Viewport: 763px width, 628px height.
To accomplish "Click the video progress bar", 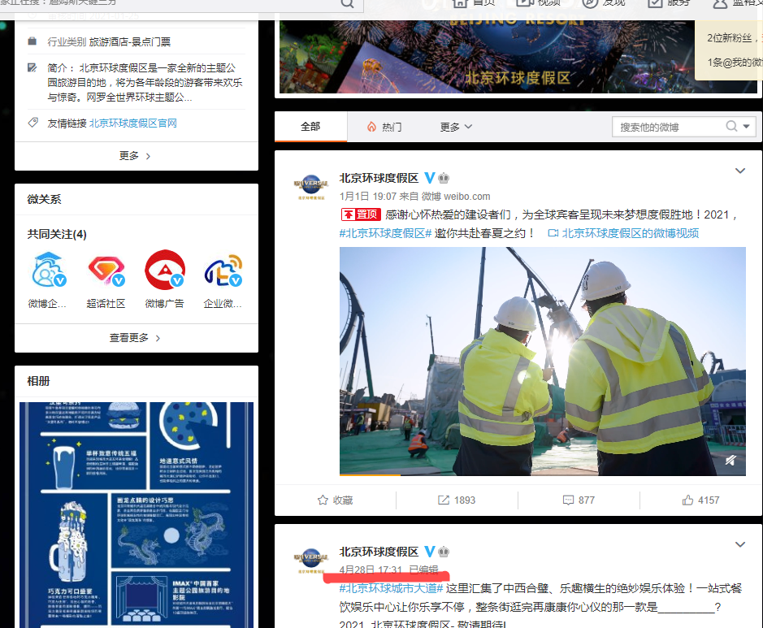I will [543, 474].
